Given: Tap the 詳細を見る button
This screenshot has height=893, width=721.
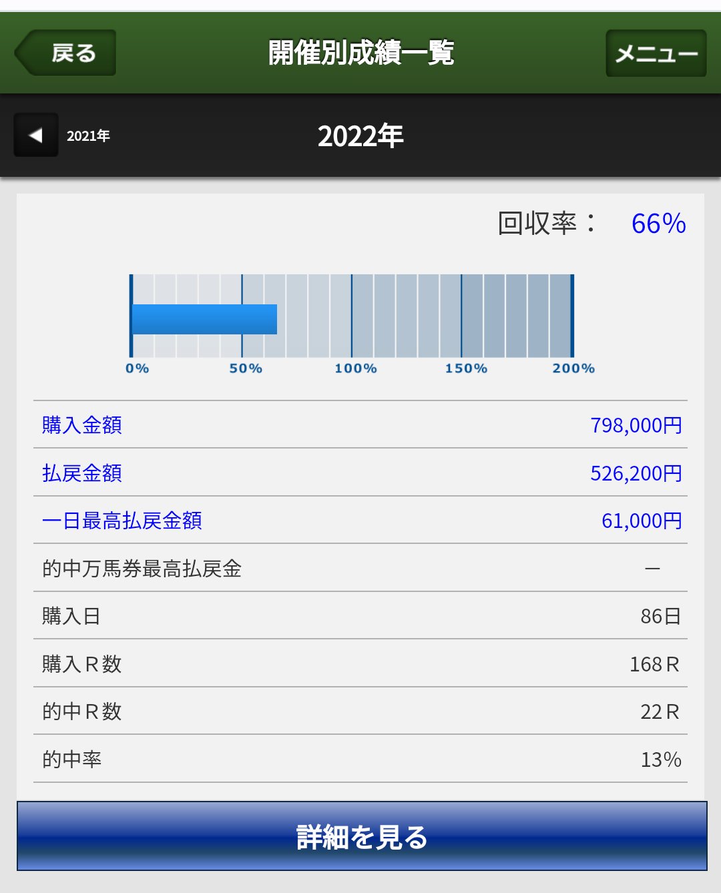Looking at the screenshot, I should point(362,836).
